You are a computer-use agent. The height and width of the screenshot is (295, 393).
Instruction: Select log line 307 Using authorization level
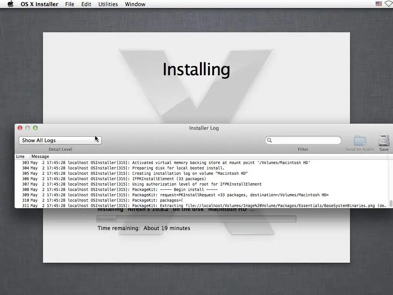[201, 184]
